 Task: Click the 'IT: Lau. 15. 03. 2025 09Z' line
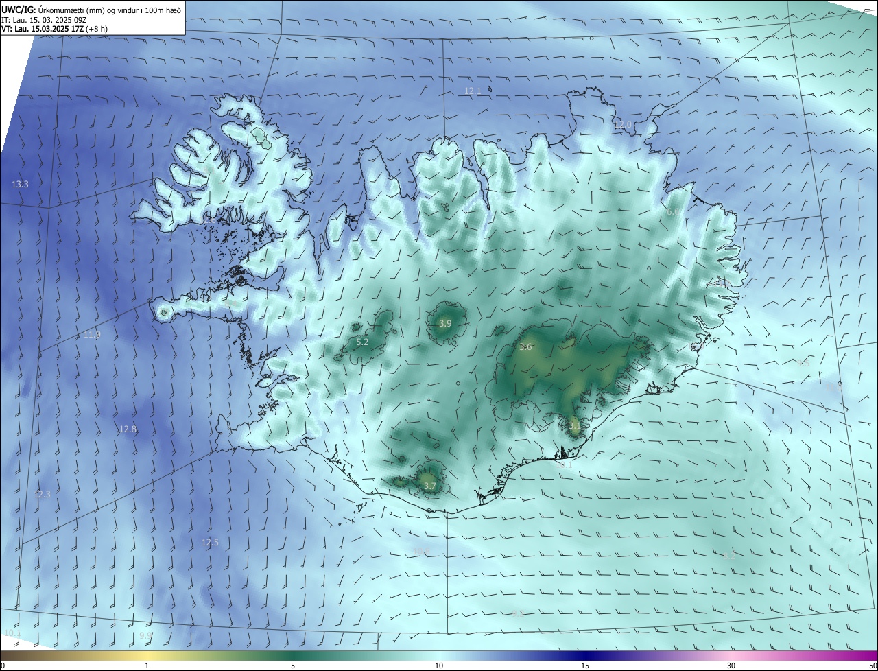44,20
